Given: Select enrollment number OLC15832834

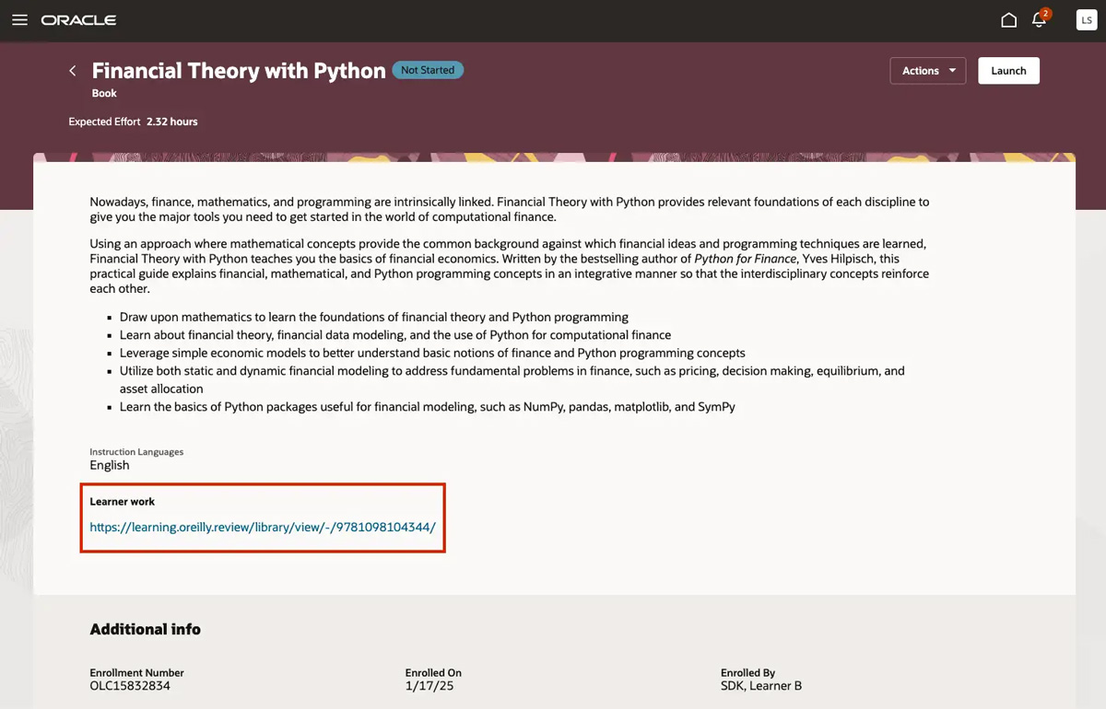Looking at the screenshot, I should 130,686.
